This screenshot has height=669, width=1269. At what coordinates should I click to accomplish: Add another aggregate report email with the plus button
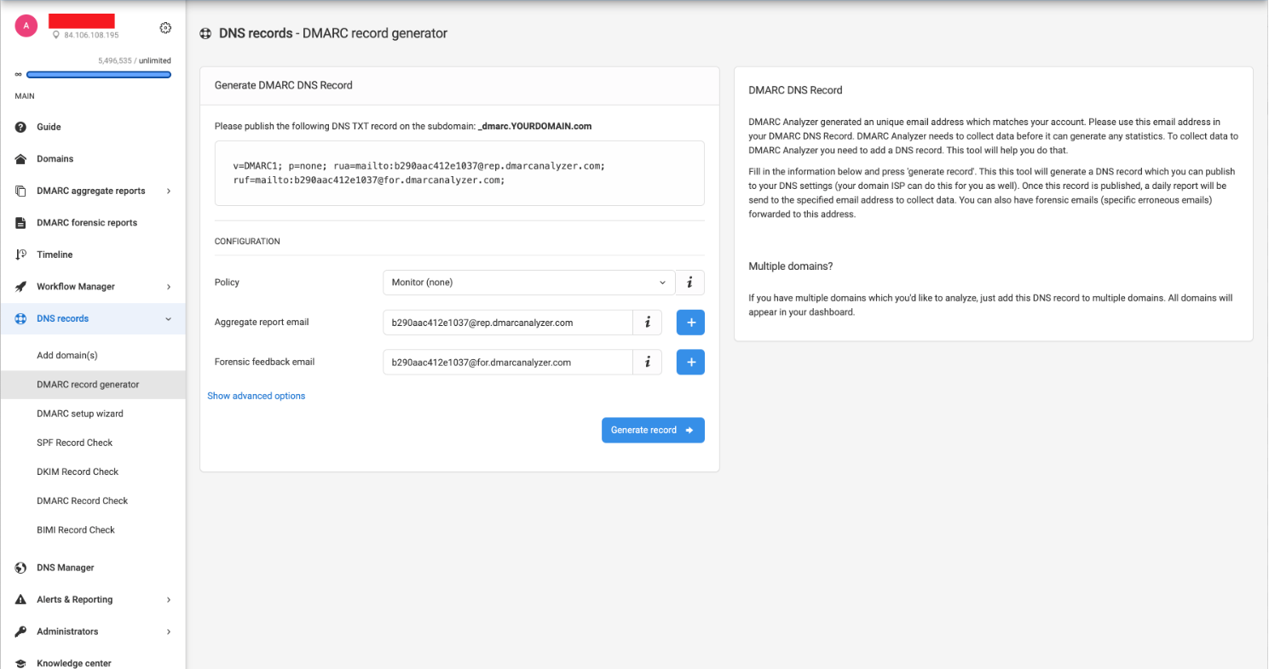[x=690, y=322]
